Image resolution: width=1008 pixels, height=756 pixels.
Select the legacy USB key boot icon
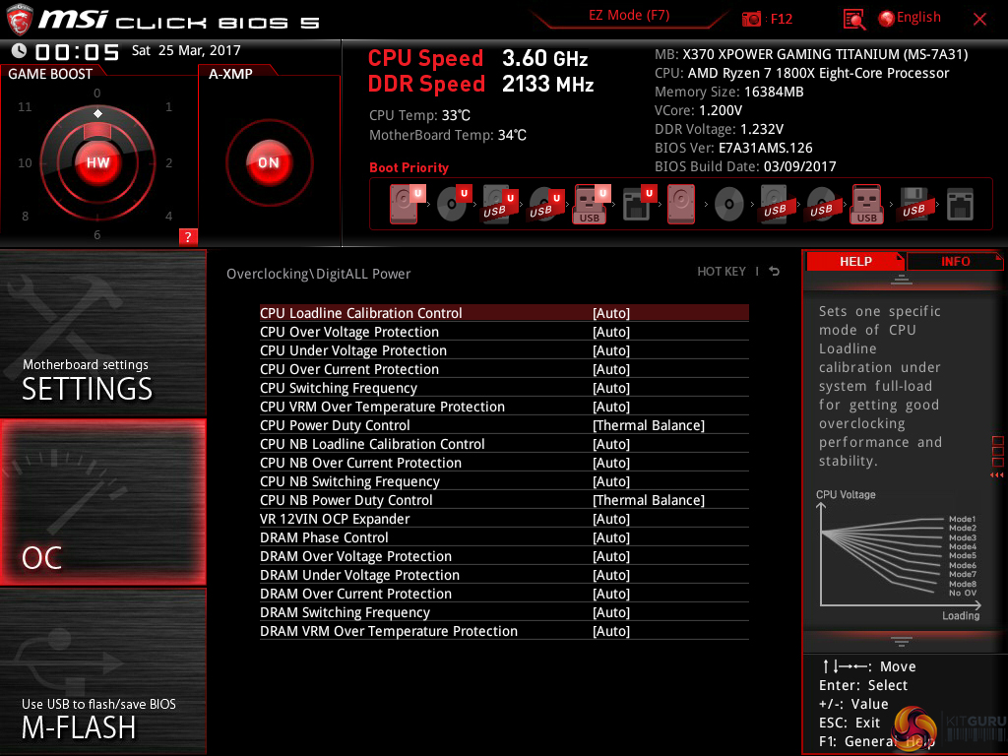(866, 204)
